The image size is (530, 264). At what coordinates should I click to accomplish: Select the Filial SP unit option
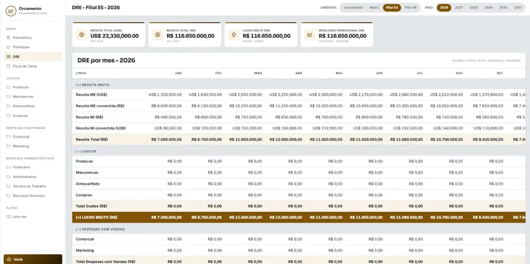410,7
